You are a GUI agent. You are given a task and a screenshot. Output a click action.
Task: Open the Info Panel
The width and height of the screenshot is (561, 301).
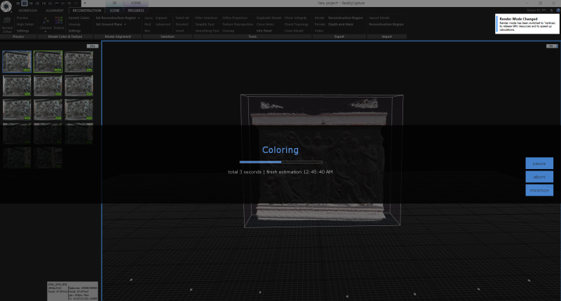click(264, 31)
